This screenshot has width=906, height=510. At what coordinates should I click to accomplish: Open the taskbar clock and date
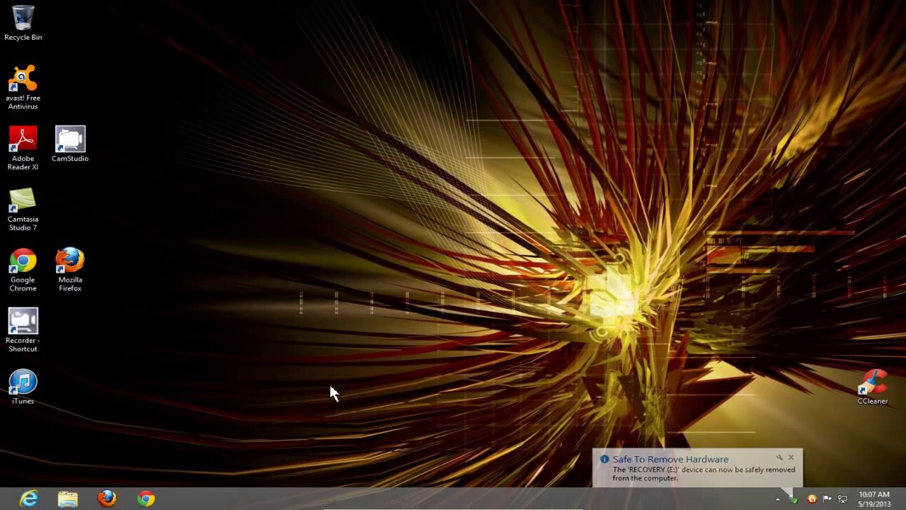[874, 499]
